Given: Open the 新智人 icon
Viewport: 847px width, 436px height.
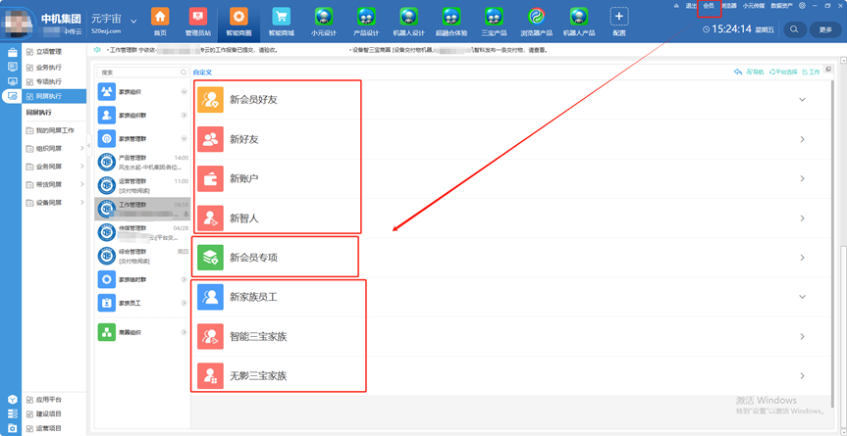Looking at the screenshot, I should (x=210, y=218).
